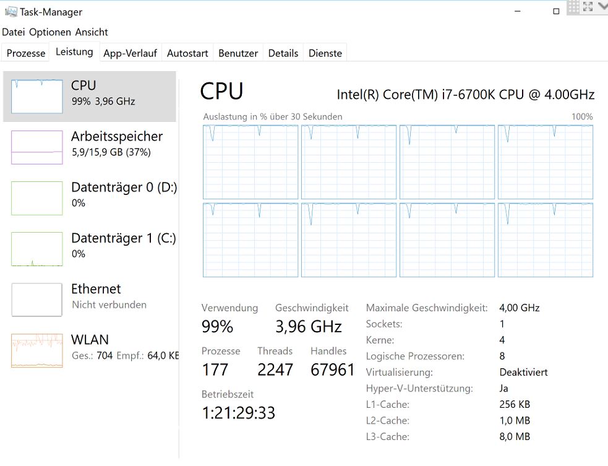Select the Arbeitsspeicher usage graph icon
608x466 pixels.
pyautogui.click(x=37, y=147)
